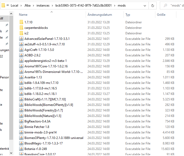Select the Binnie Patcher jar icon
This screenshot has height=156, width=184.
[21, 127]
